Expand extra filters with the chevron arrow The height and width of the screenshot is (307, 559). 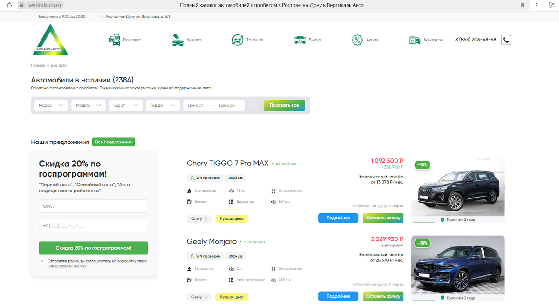254,105
